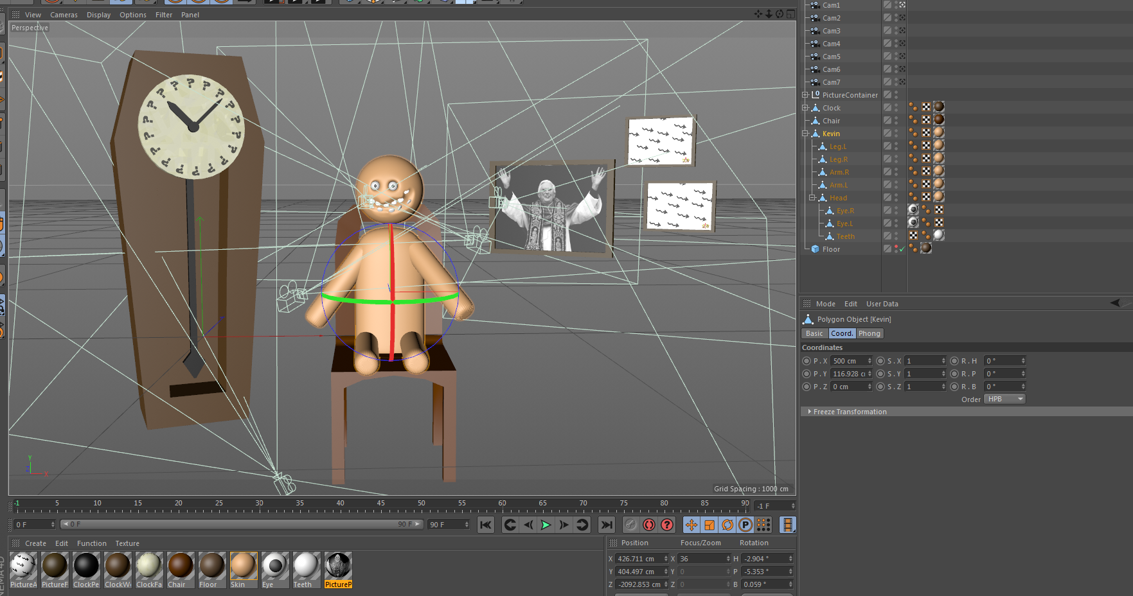Open the filmstrip playback options icon
Image resolution: width=1133 pixels, height=596 pixels.
coord(788,525)
